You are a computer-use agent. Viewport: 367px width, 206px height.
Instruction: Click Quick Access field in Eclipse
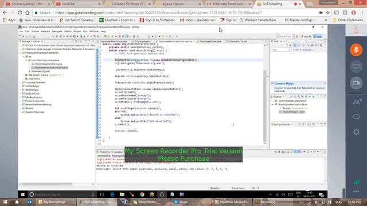(284, 37)
